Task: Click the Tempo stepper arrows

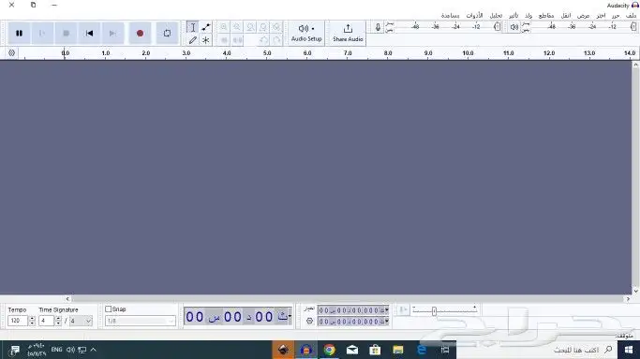Action: (x=32, y=321)
